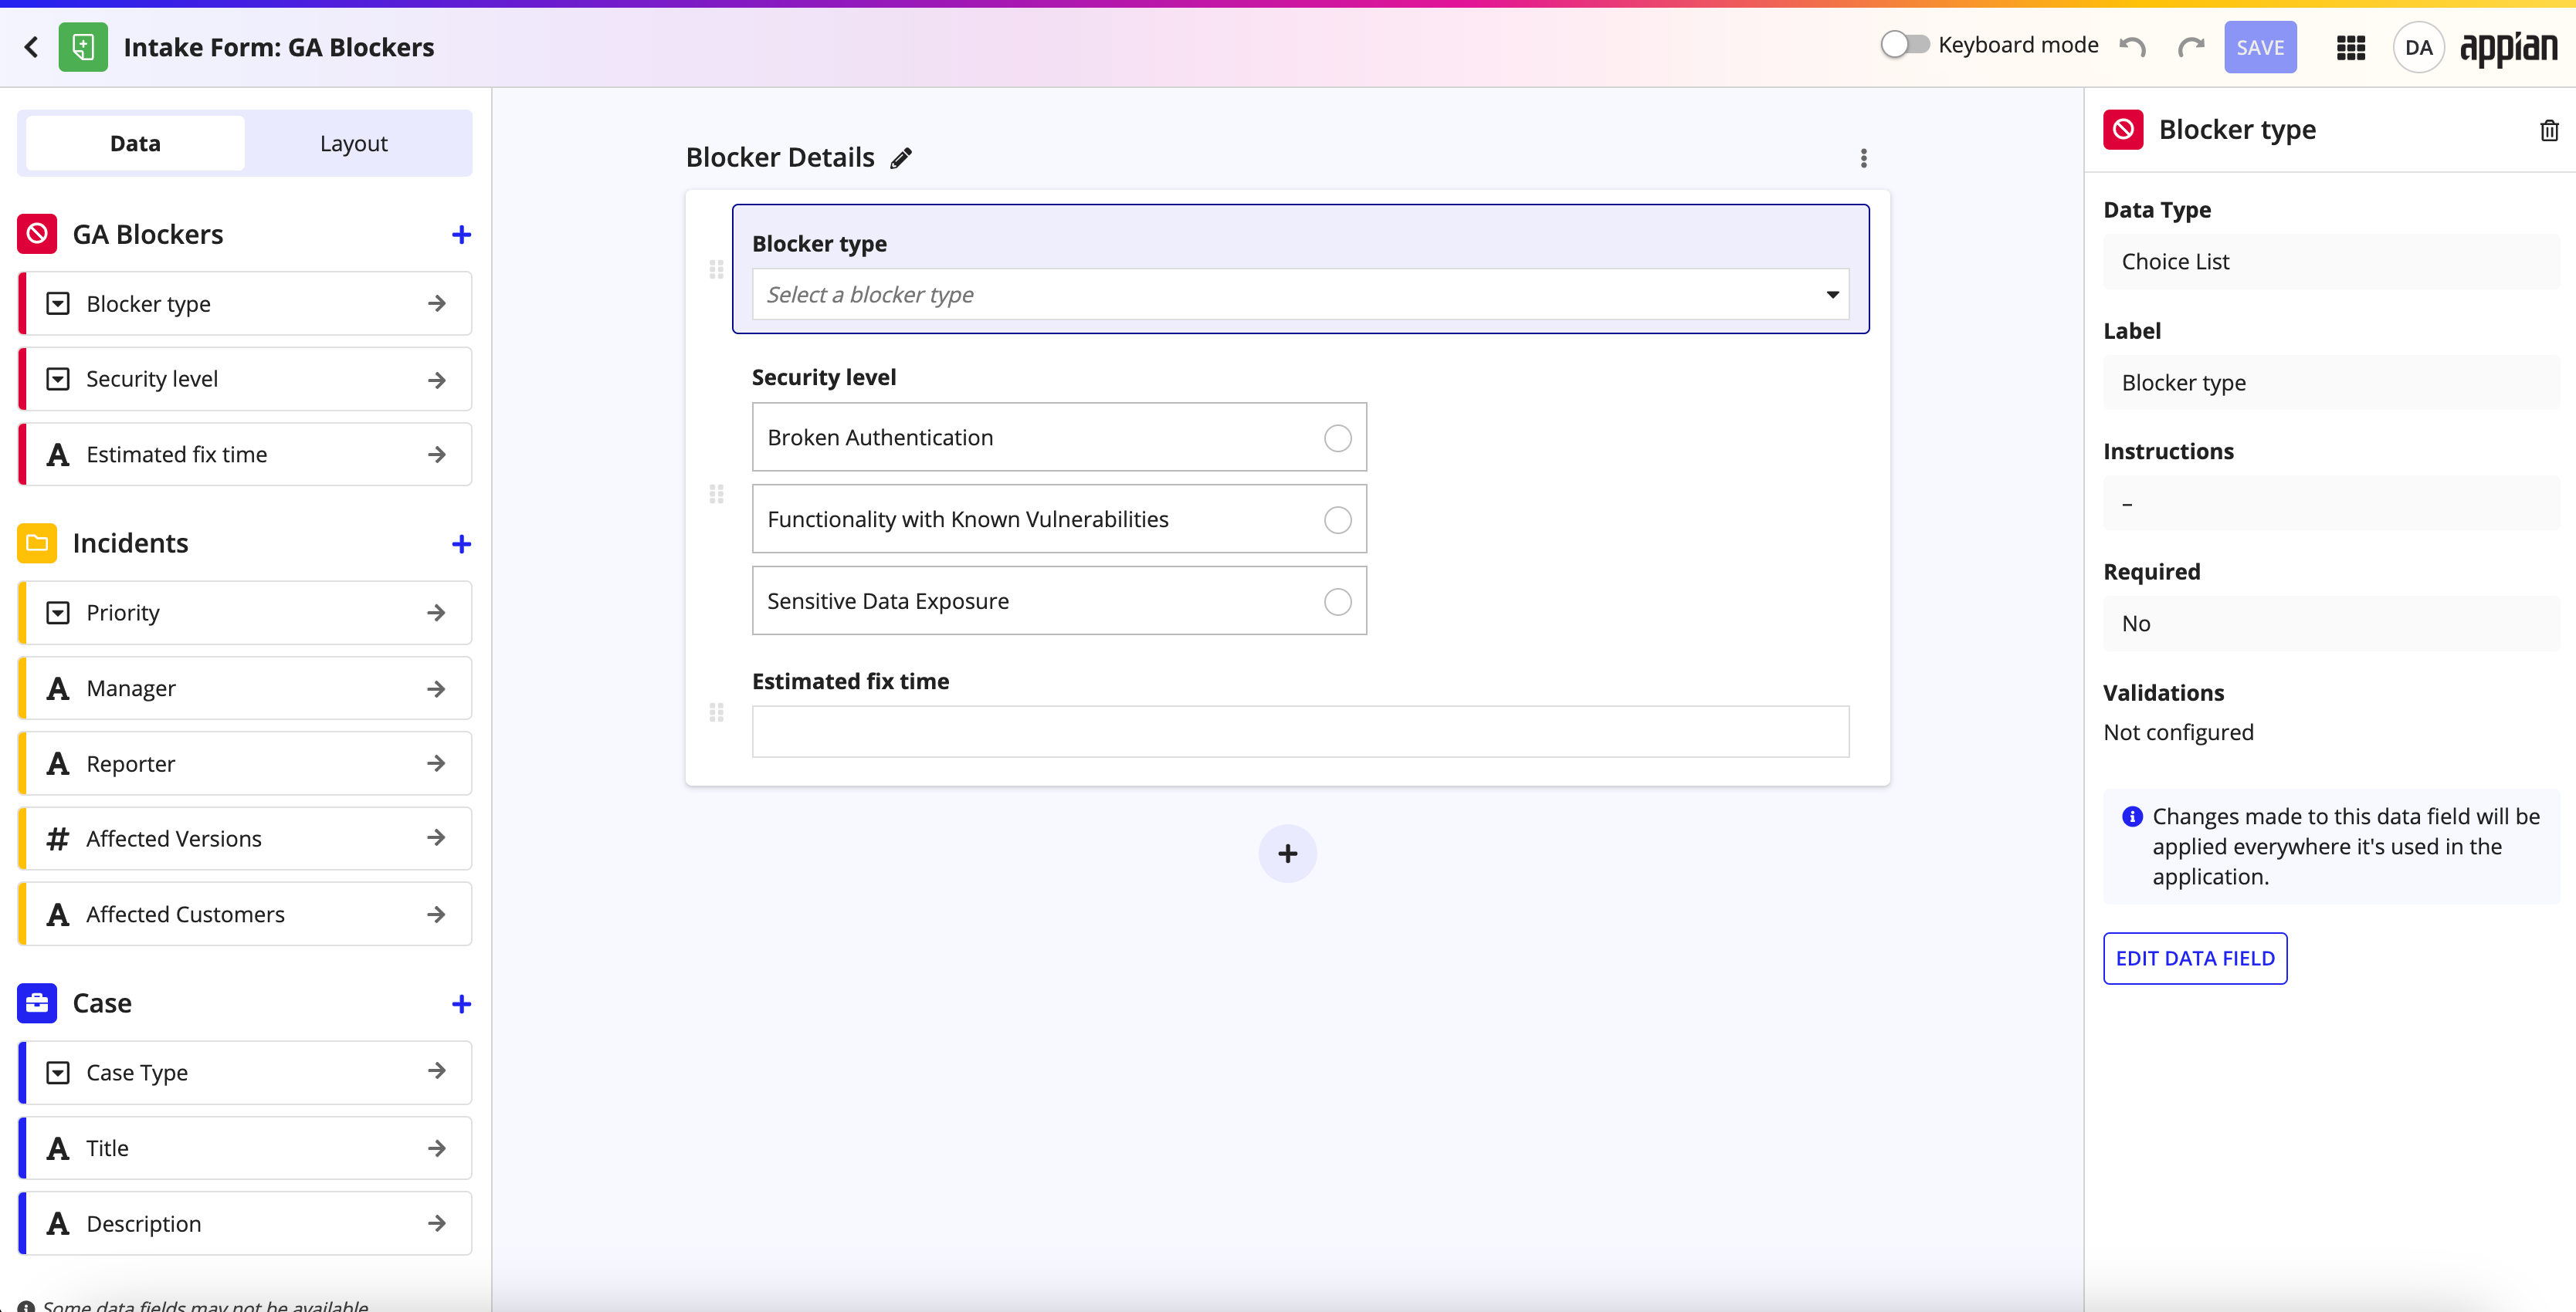Select the Affected Customers data field
This screenshot has width=2576, height=1312.
tap(245, 915)
